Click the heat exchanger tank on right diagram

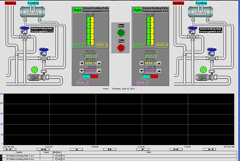point(200,11)
